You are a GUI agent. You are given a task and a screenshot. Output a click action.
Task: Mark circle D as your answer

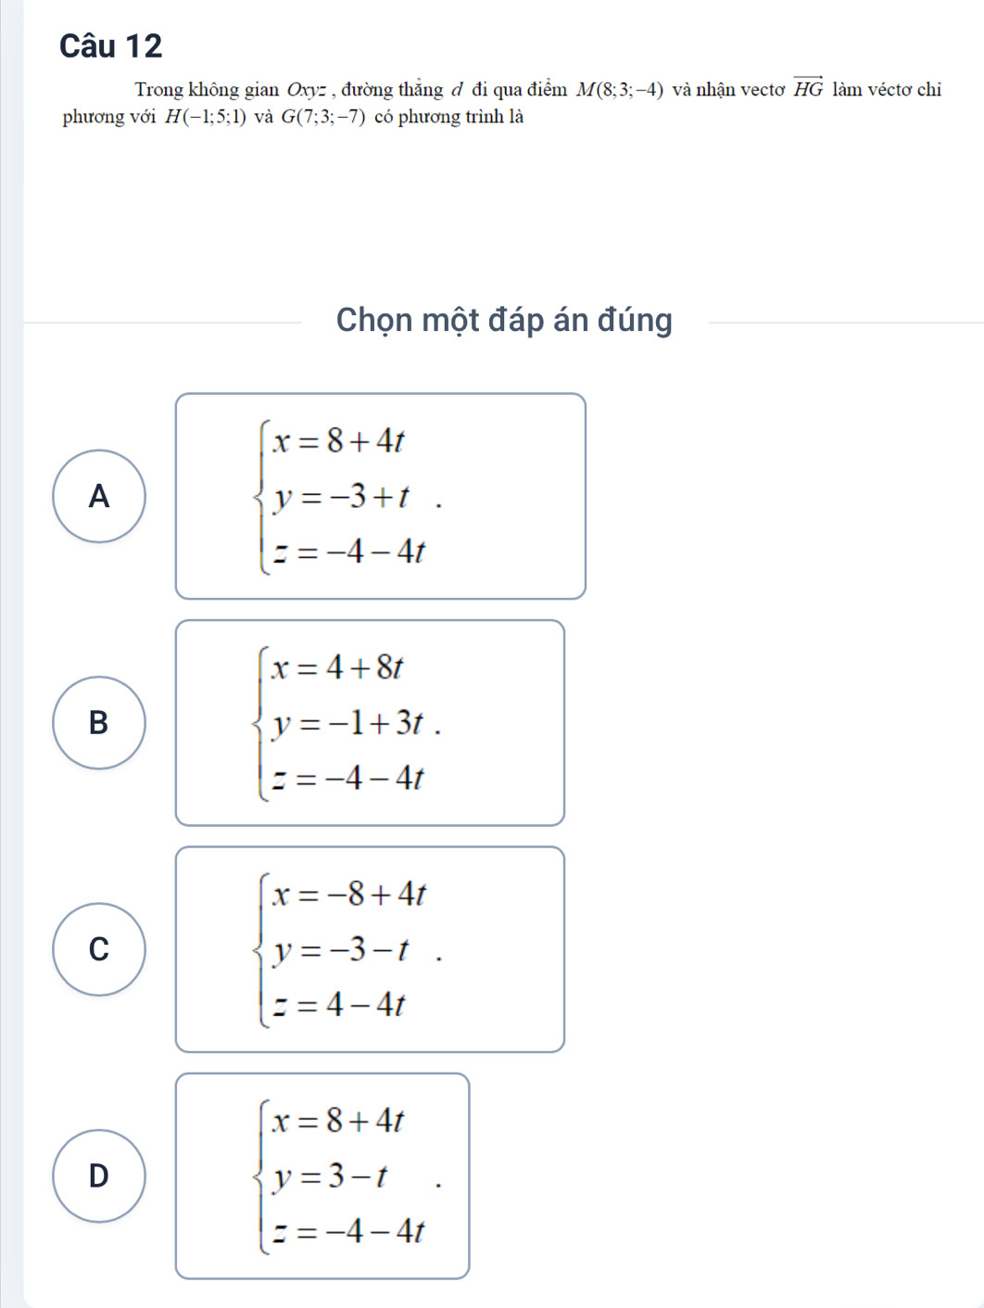point(99,1175)
